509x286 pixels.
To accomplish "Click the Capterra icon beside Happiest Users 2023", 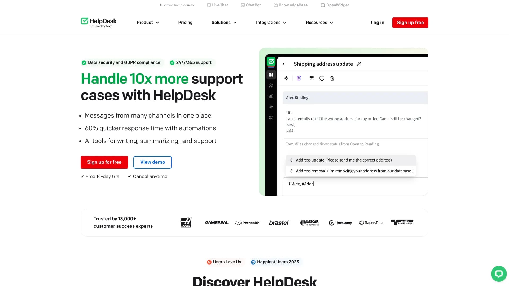I will 253,262.
